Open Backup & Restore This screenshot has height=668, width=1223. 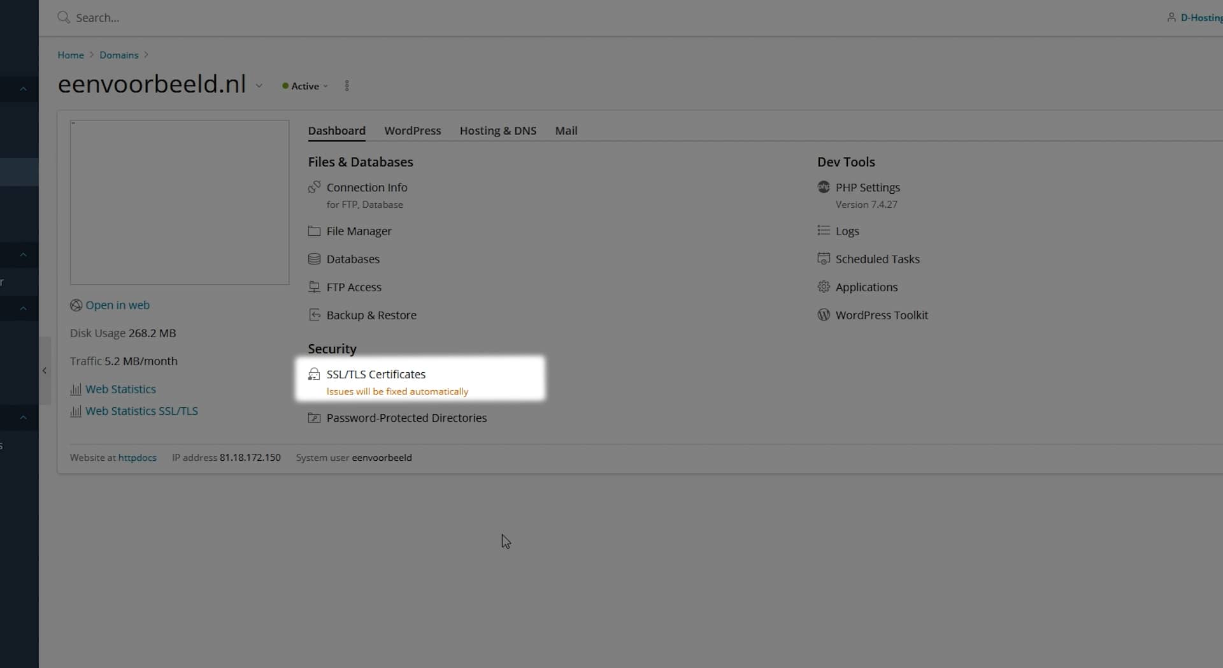(371, 315)
